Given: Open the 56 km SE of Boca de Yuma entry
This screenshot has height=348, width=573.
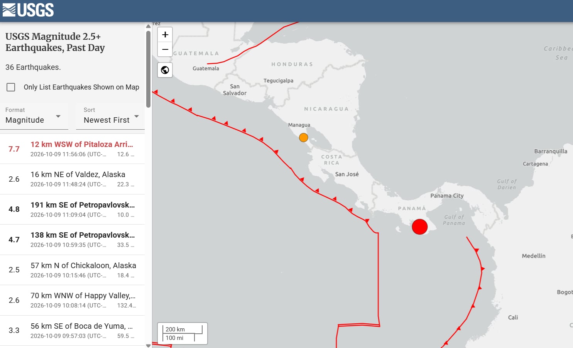Looking at the screenshot, I should point(72,331).
